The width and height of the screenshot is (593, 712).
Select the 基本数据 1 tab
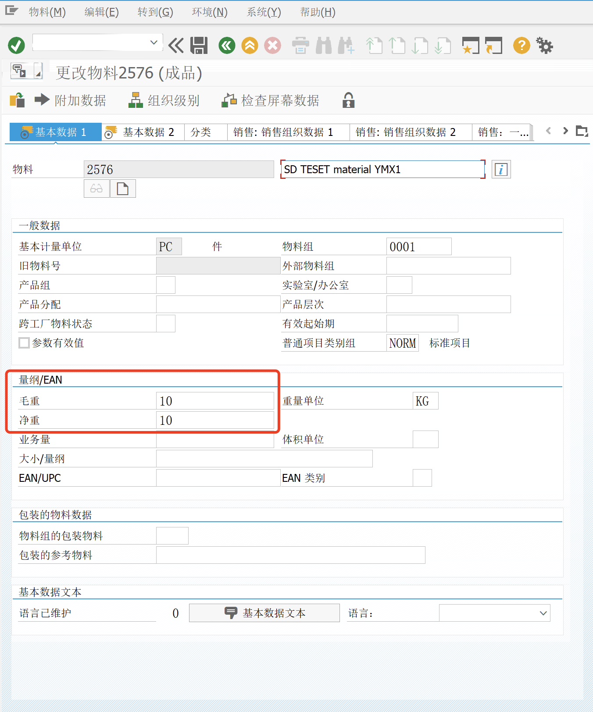click(56, 132)
